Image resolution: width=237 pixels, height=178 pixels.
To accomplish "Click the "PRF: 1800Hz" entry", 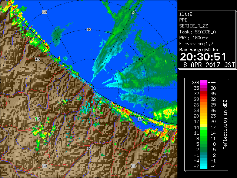I will coord(193,38).
